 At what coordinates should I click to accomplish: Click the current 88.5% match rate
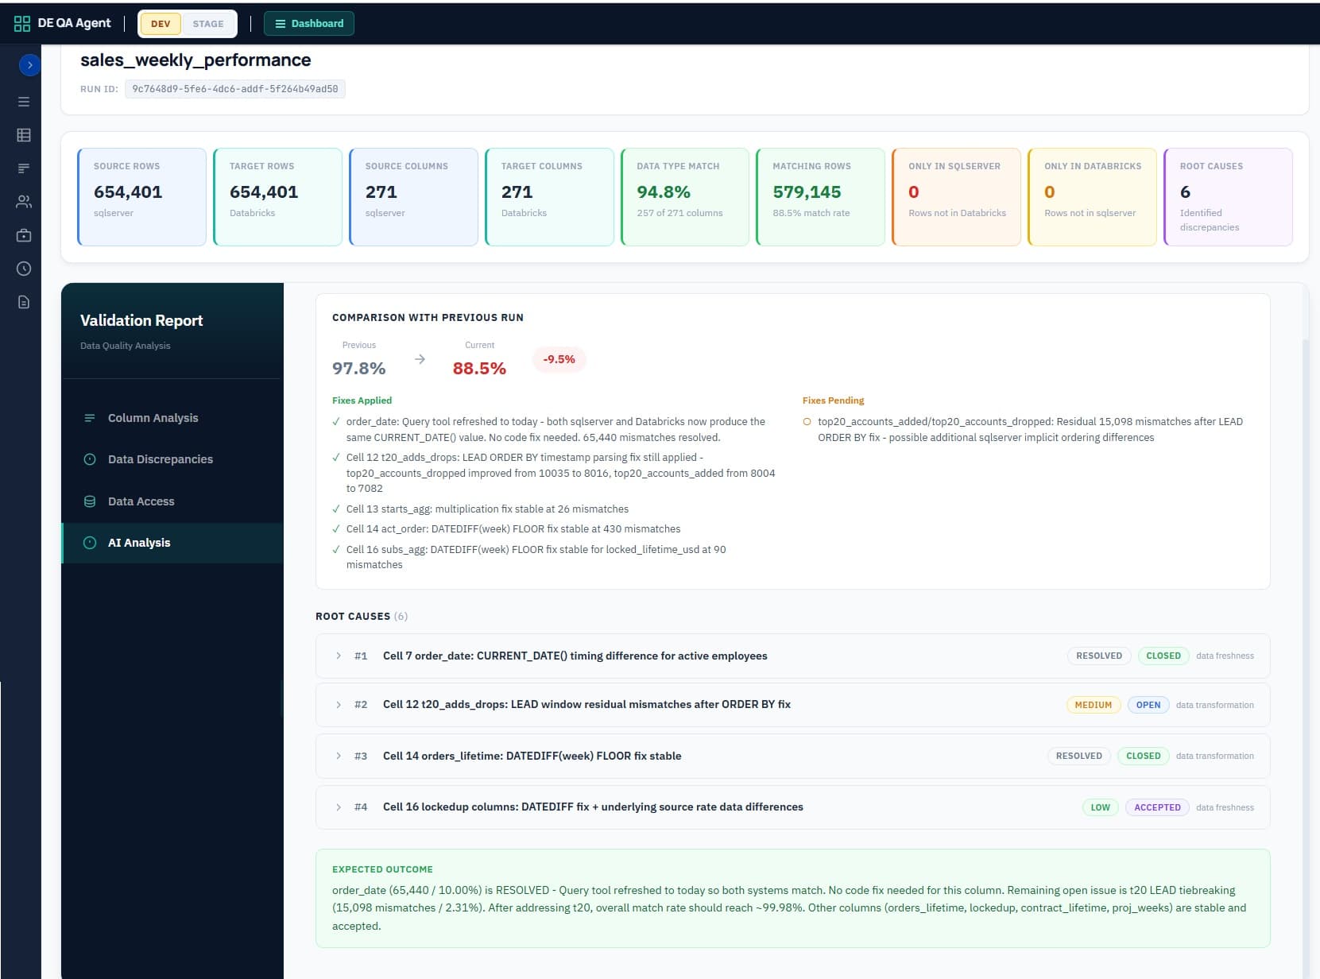pyautogui.click(x=479, y=369)
